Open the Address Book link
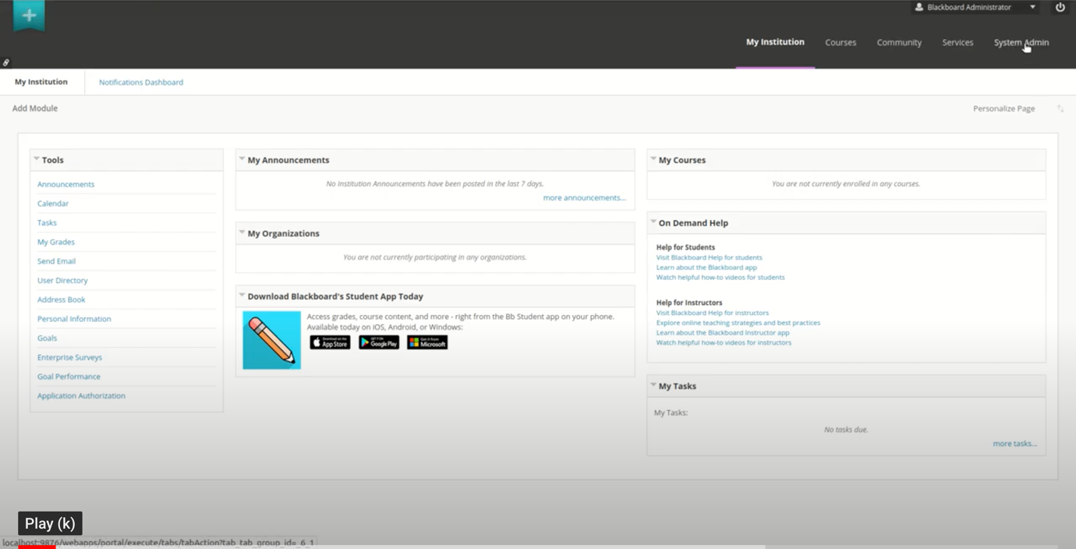Image resolution: width=1076 pixels, height=549 pixels. [x=62, y=299]
